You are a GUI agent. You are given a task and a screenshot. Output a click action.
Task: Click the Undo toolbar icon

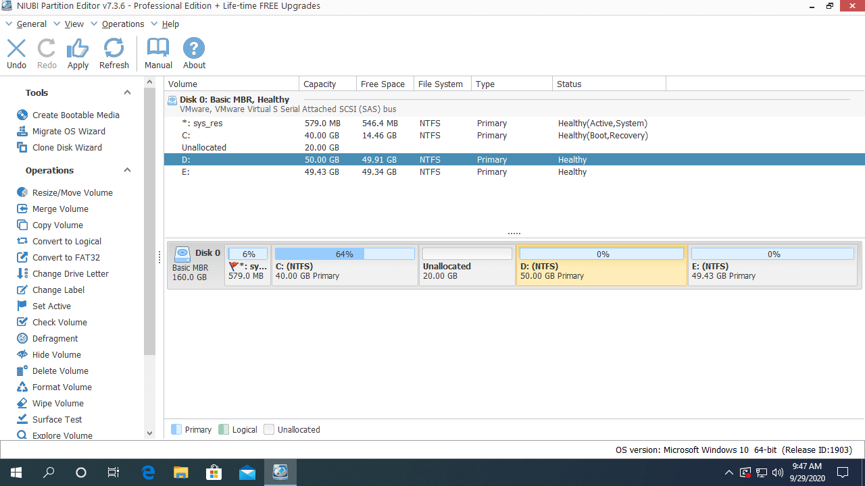tap(16, 53)
